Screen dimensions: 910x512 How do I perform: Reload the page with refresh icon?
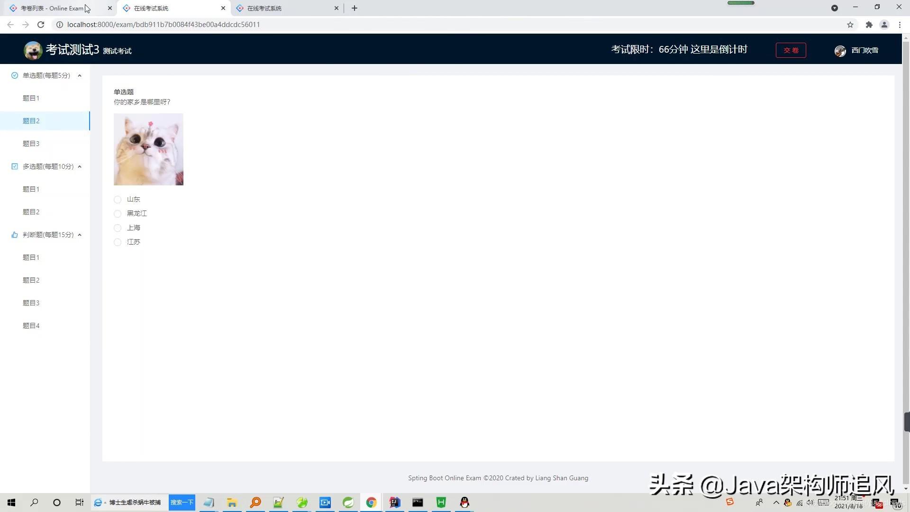pyautogui.click(x=41, y=25)
